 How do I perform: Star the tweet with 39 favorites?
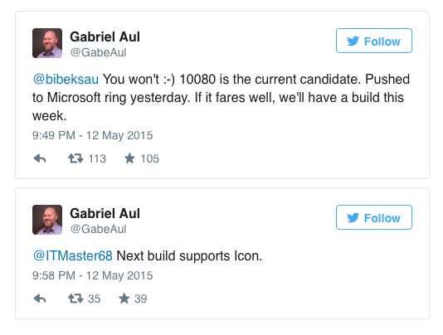tap(124, 299)
